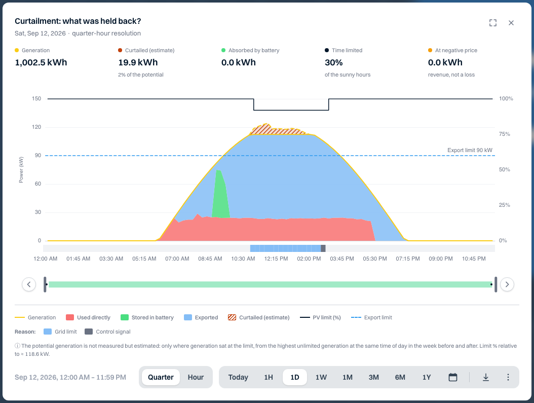Select the 1W time range
The image size is (534, 403).
pos(321,377)
